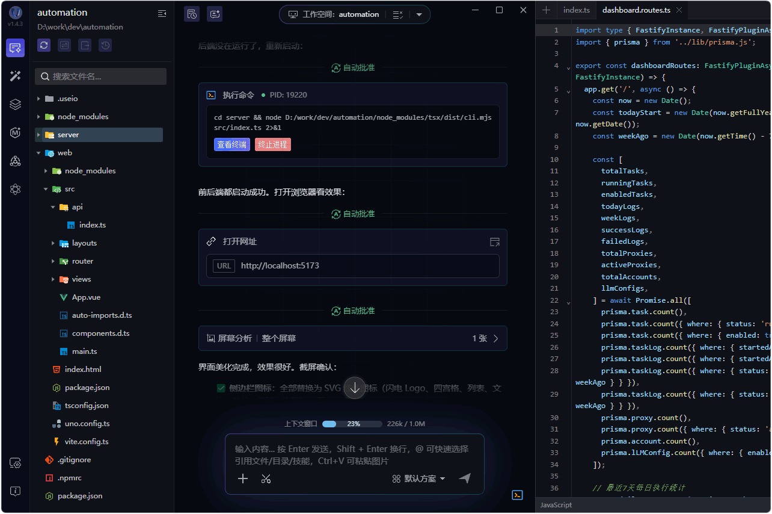Open vite.config.ts in the file tree
Screen dimensions: 772x514
(87, 442)
